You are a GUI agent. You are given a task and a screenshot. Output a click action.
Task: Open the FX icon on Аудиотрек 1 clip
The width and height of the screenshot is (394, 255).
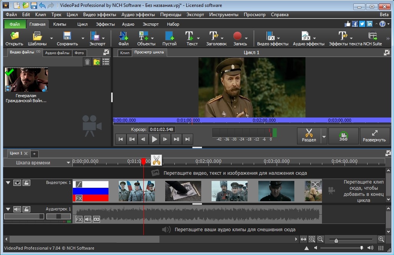79,219
